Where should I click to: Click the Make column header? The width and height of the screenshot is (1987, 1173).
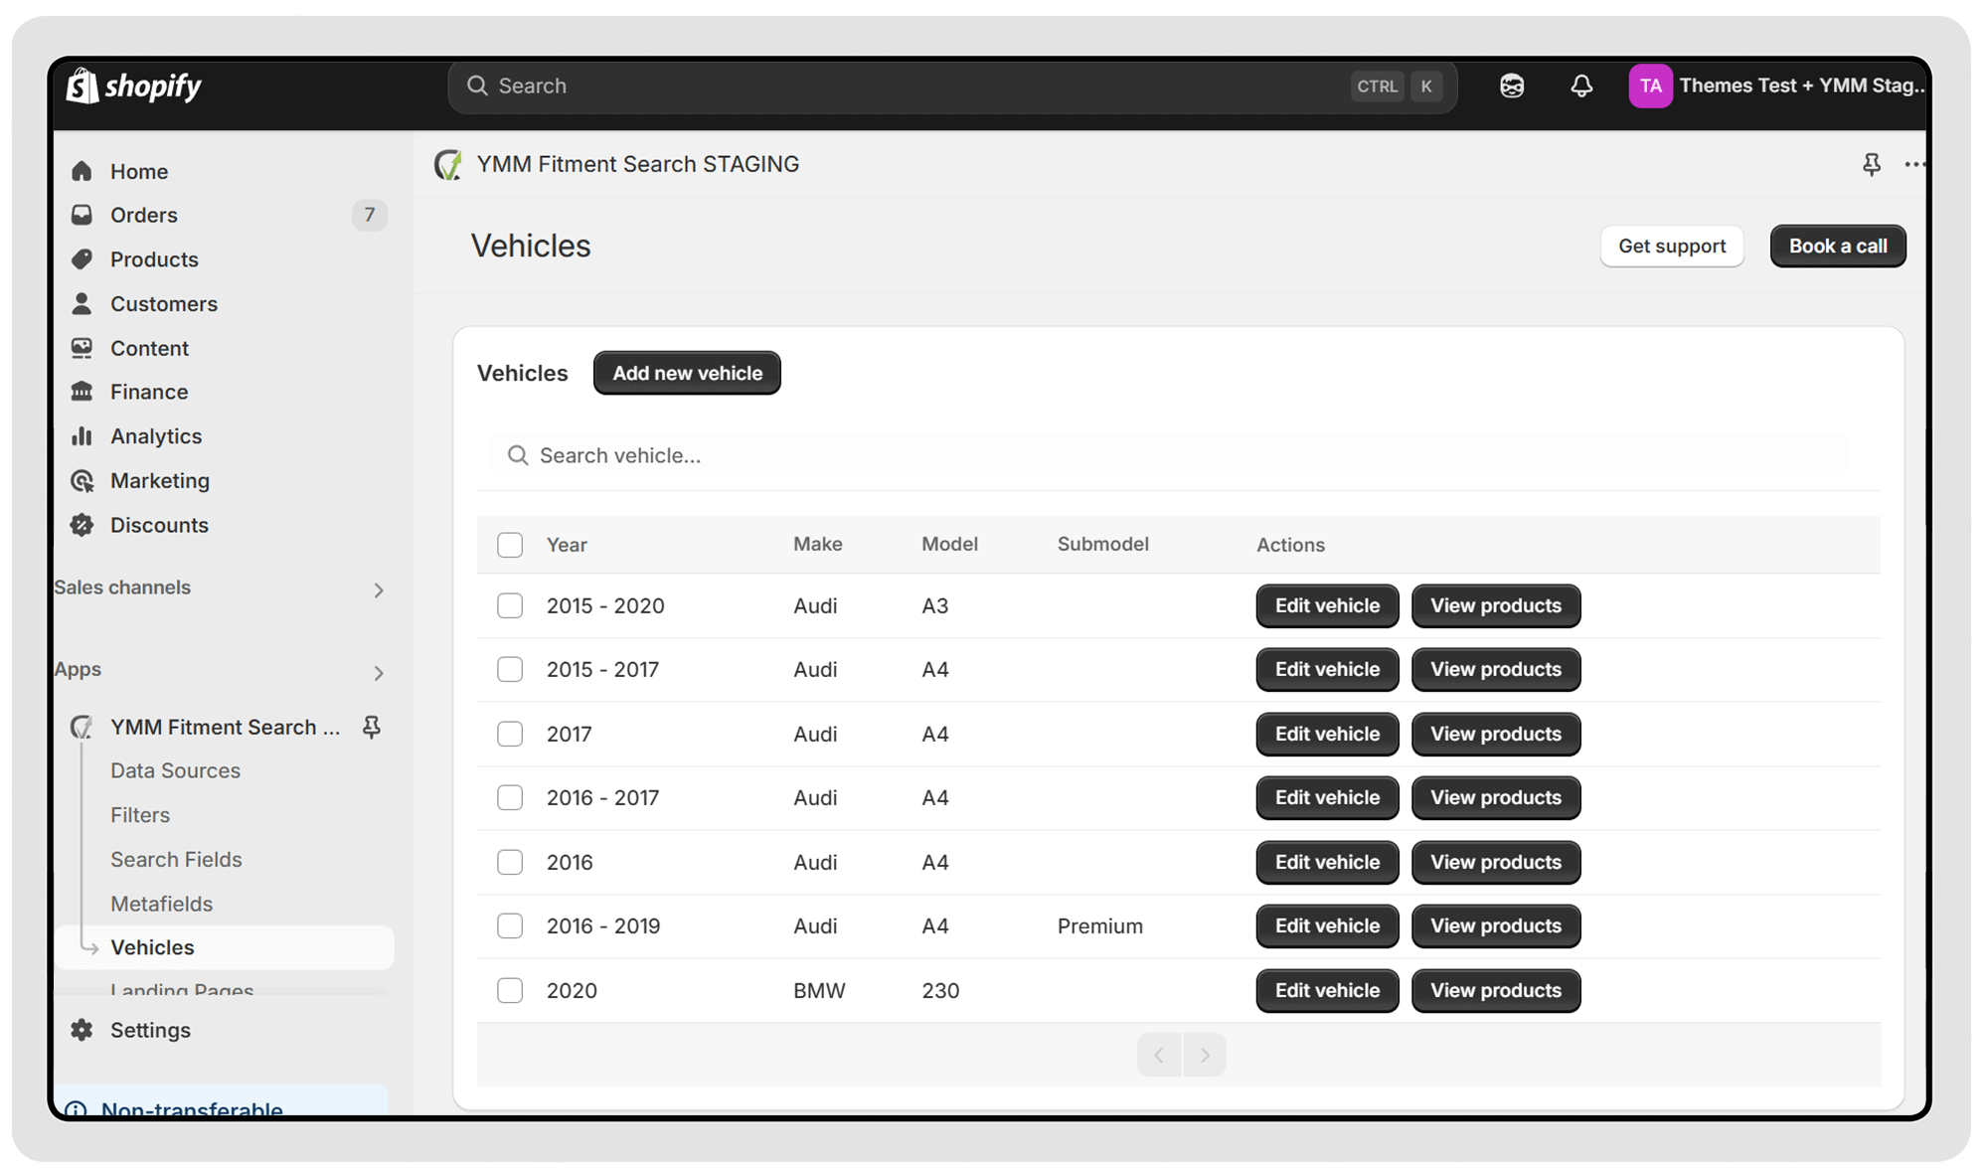818,544
